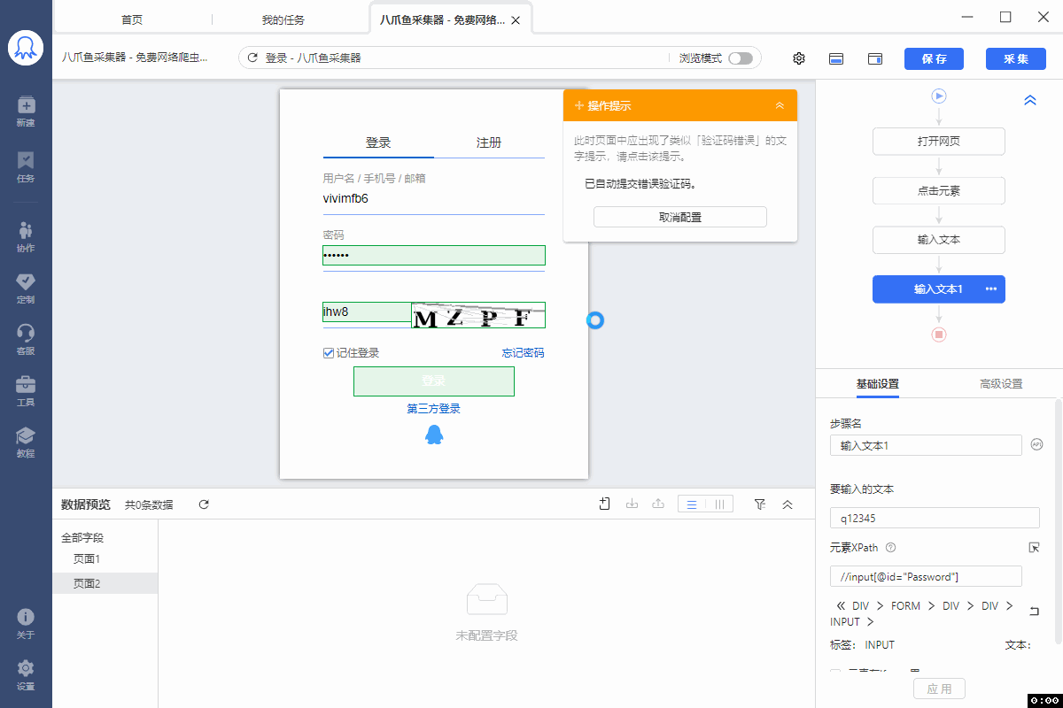Toggle the bottom data preview panel layout icon

[835, 58]
